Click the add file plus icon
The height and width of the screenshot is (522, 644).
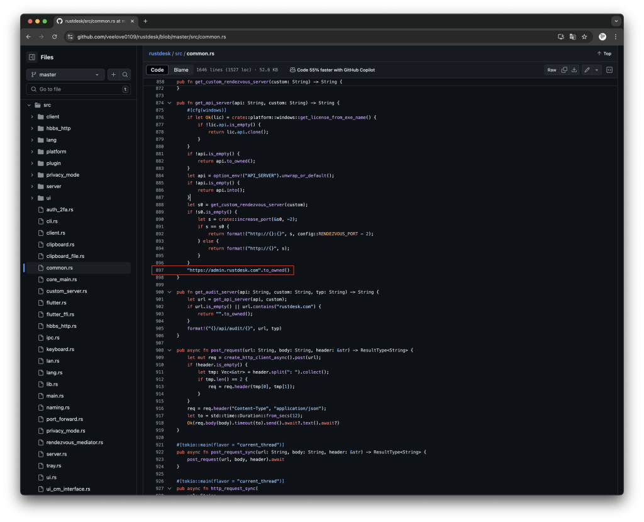coord(114,74)
